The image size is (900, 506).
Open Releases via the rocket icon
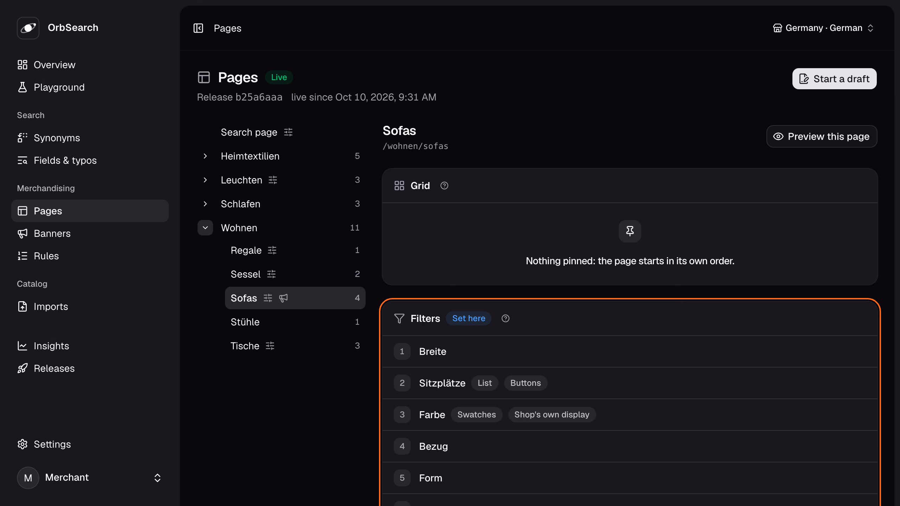tap(22, 368)
